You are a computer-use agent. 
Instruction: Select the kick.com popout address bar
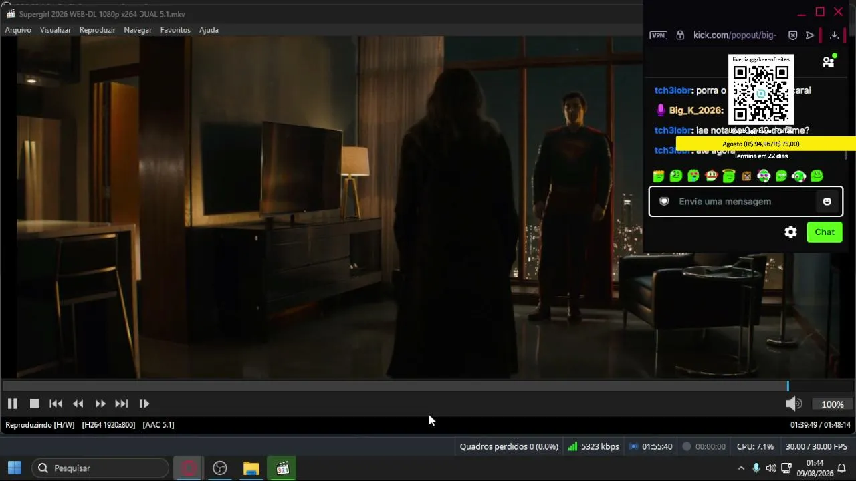click(735, 35)
